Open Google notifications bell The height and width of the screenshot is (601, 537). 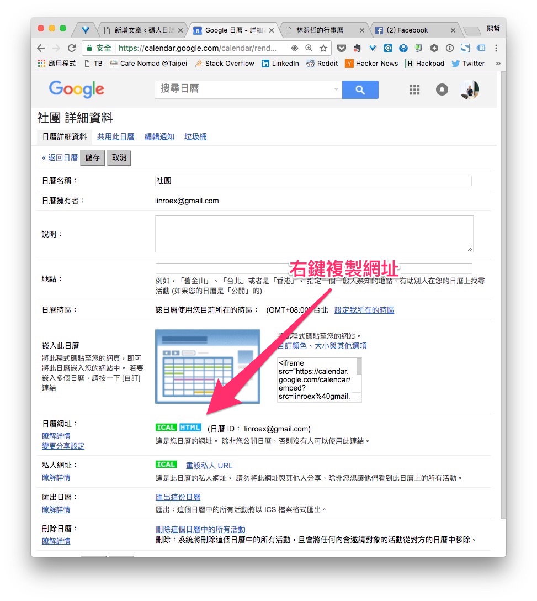point(442,89)
